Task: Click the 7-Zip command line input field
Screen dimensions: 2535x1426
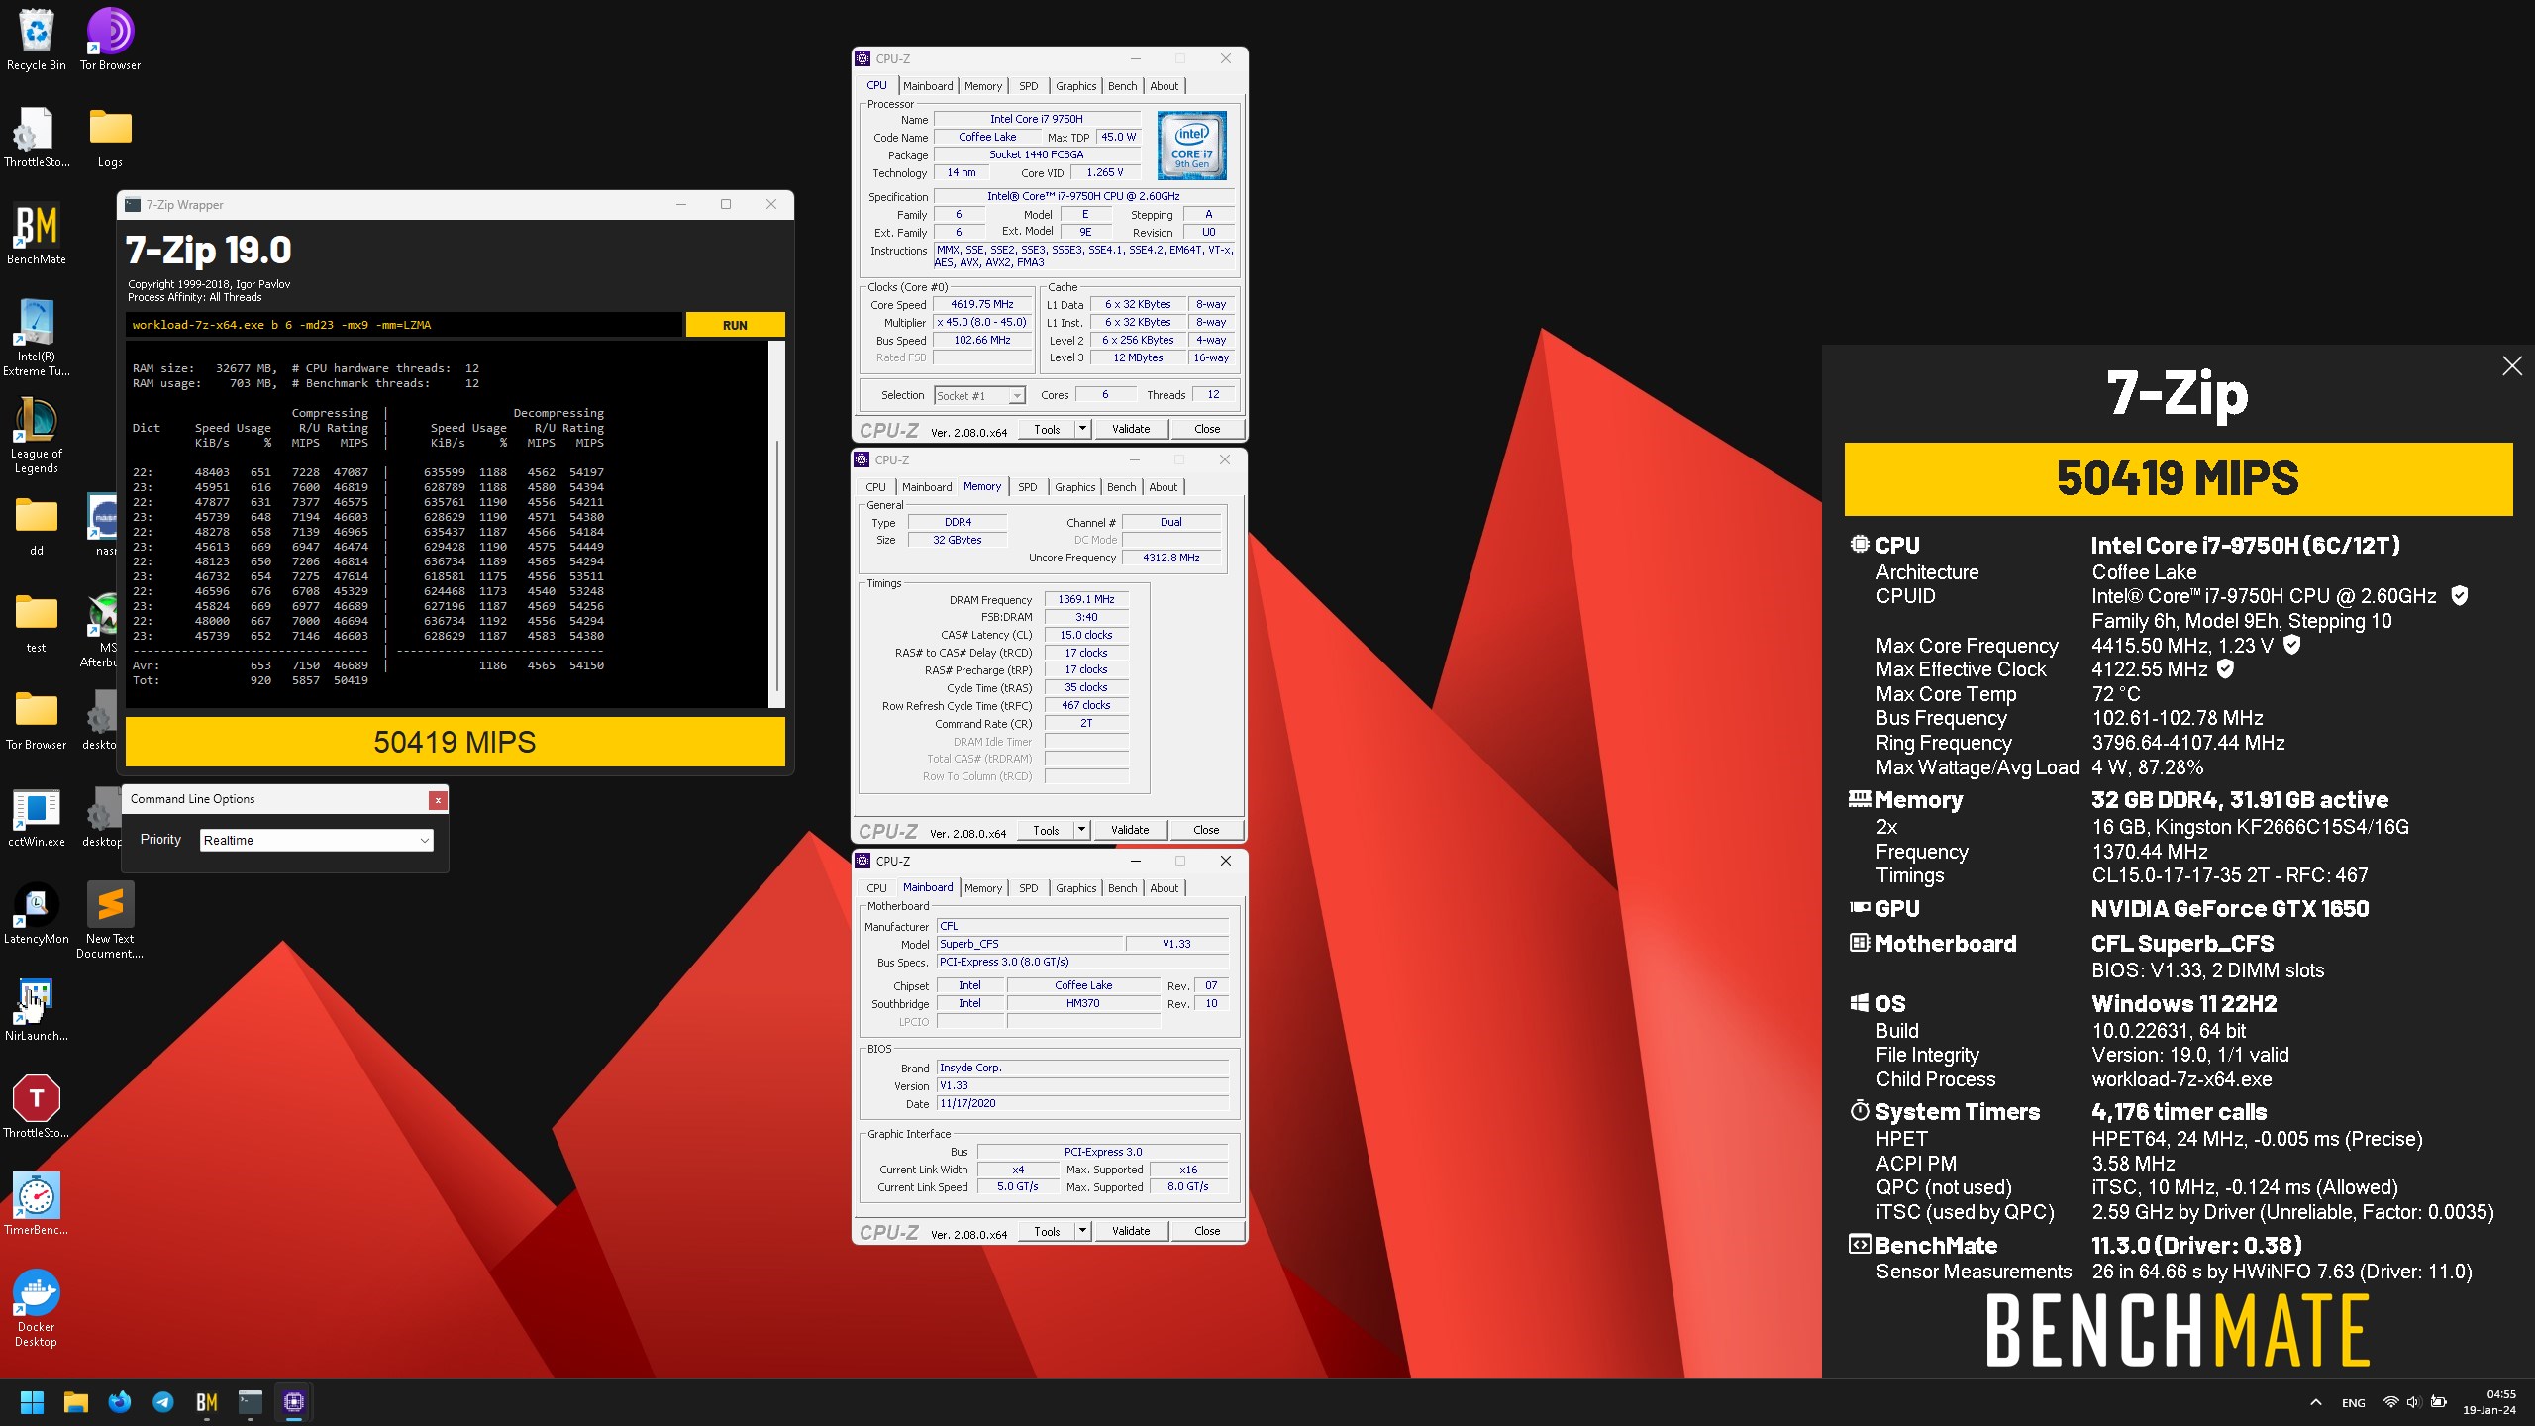Action: (404, 325)
